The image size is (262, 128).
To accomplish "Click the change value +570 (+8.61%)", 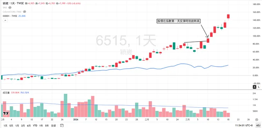I will (x=74, y=3).
